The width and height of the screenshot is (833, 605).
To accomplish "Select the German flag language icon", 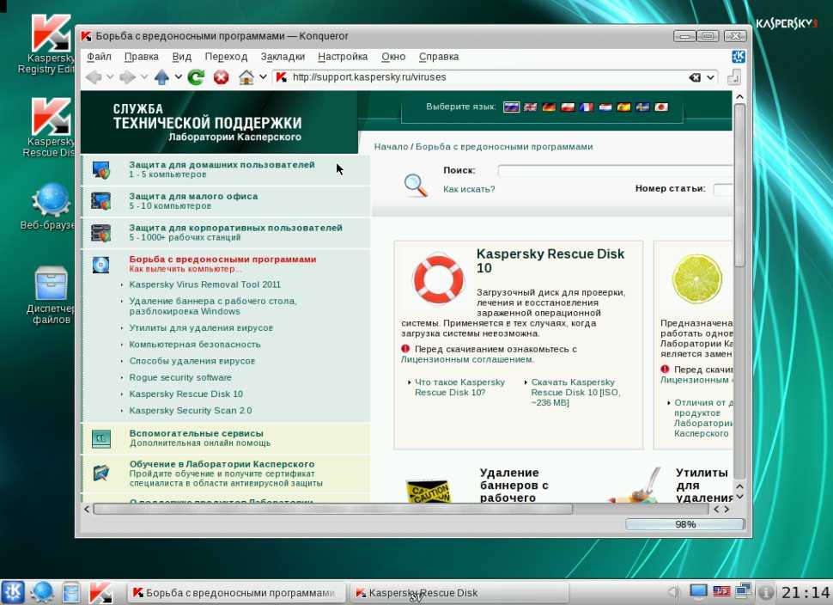I will (549, 107).
